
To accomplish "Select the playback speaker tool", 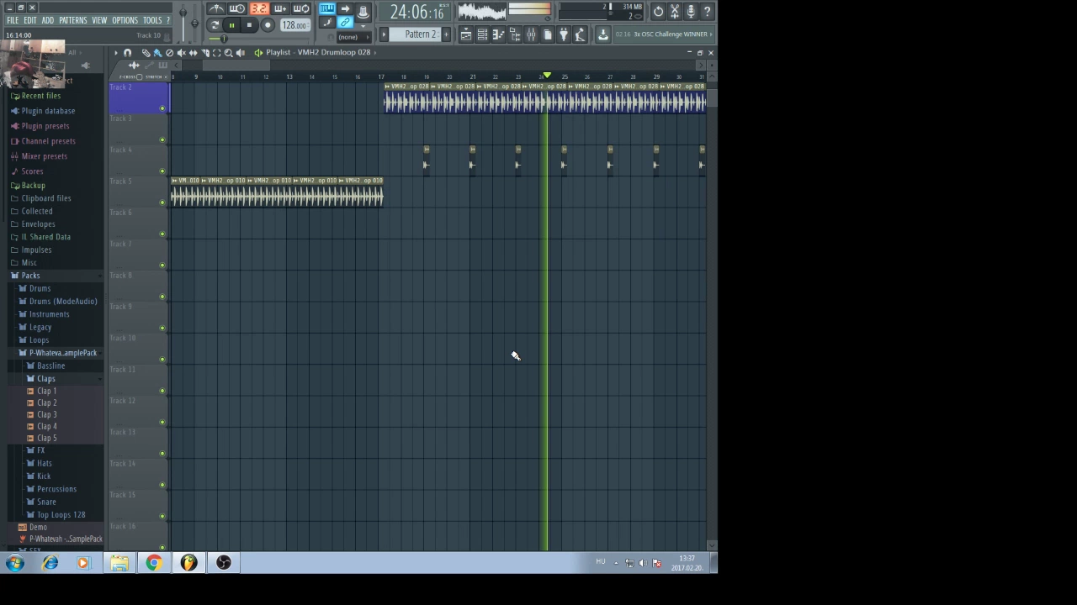I will click(240, 53).
